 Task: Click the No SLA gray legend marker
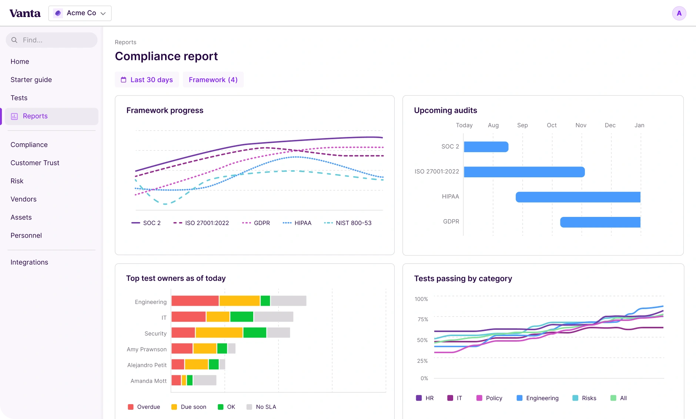(250, 407)
